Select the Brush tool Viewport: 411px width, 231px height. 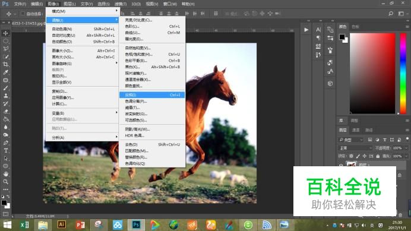(5, 88)
